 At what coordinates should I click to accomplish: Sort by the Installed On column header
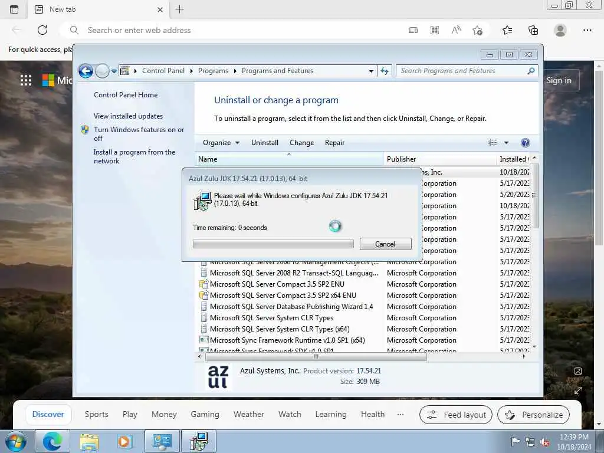click(x=514, y=159)
